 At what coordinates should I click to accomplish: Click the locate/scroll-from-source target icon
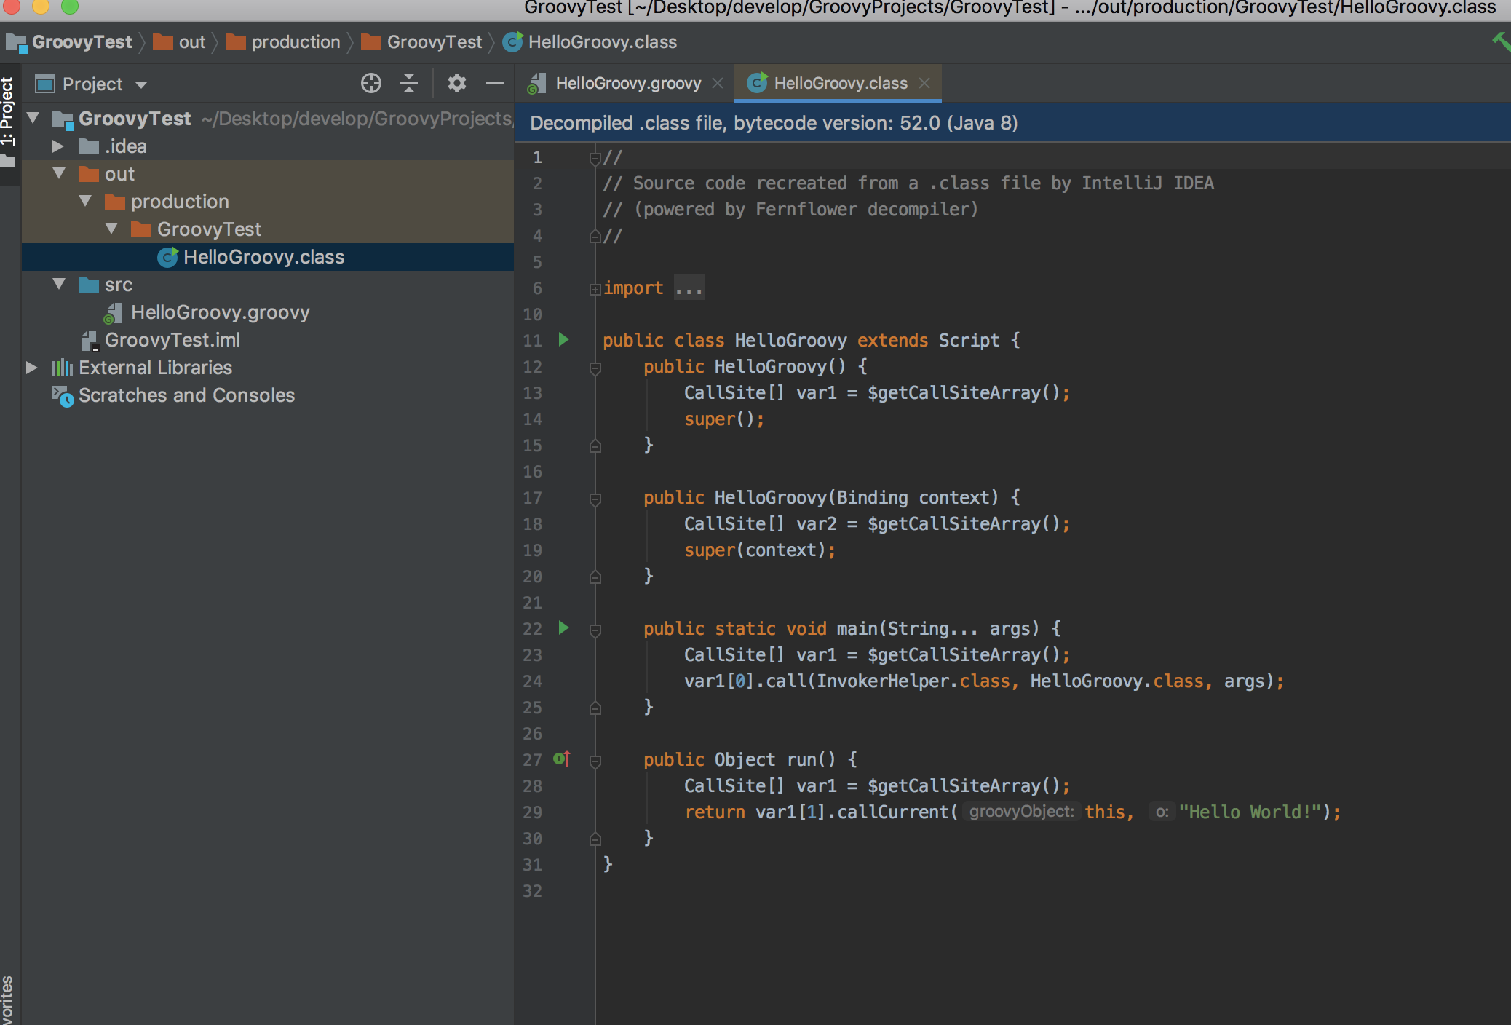point(371,84)
